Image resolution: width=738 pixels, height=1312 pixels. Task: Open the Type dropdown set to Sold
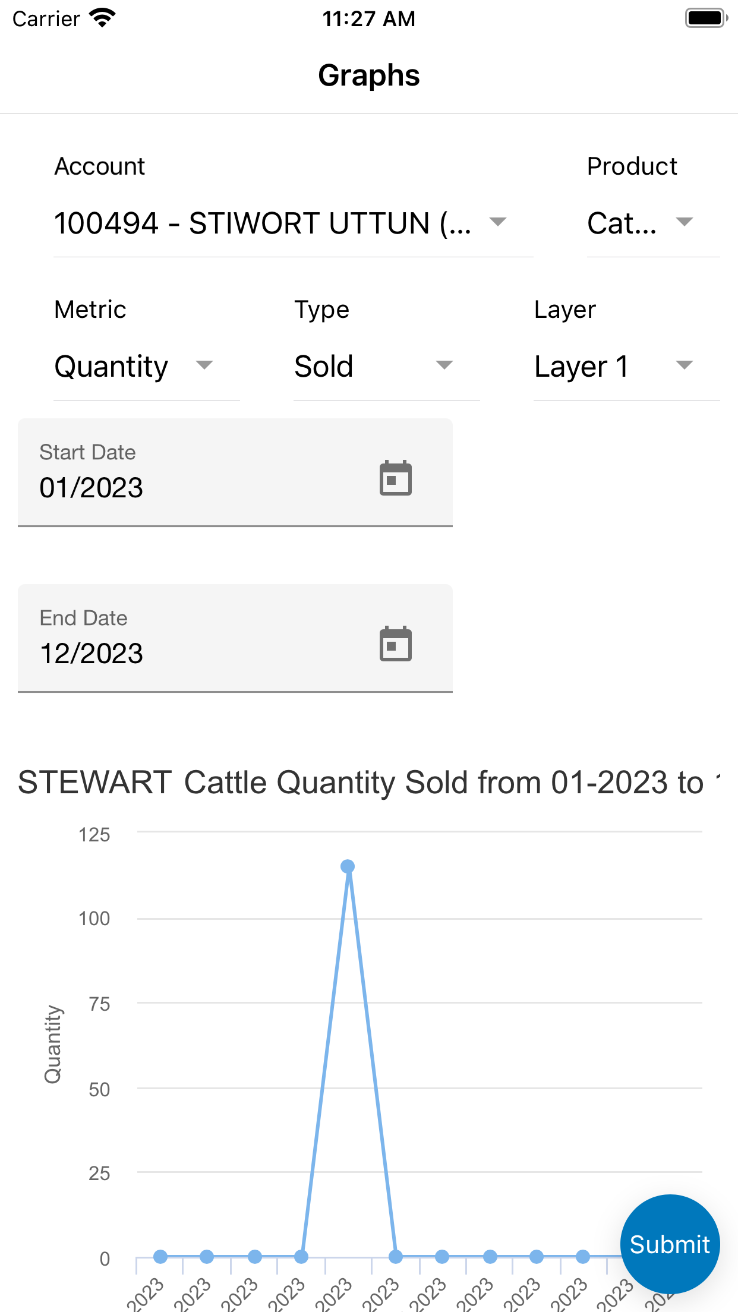tap(387, 366)
